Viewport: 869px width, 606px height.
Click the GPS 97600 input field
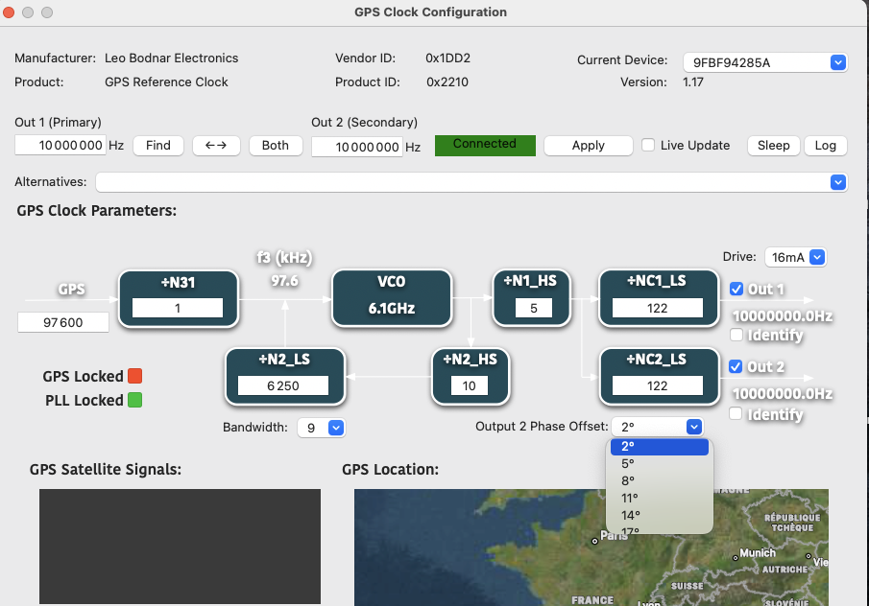tap(63, 322)
